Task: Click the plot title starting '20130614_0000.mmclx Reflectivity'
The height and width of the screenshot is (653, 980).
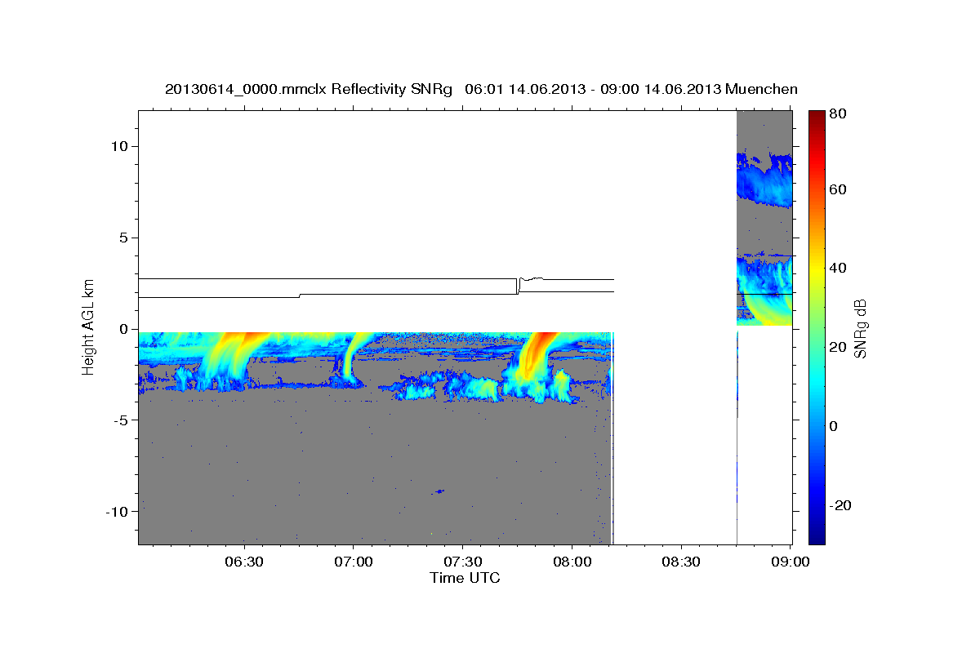Action: coord(481,89)
